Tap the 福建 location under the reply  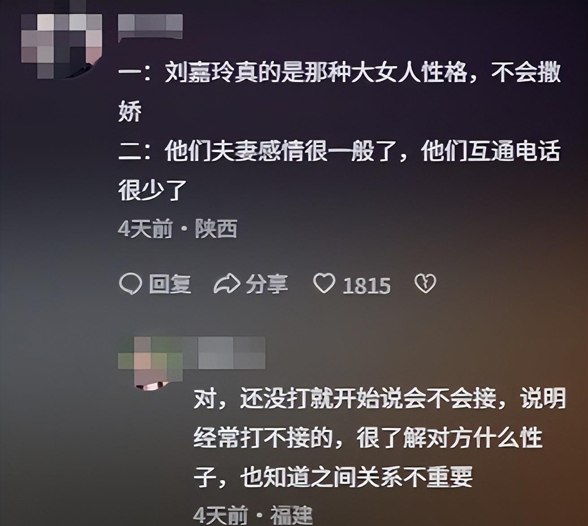click(x=291, y=516)
